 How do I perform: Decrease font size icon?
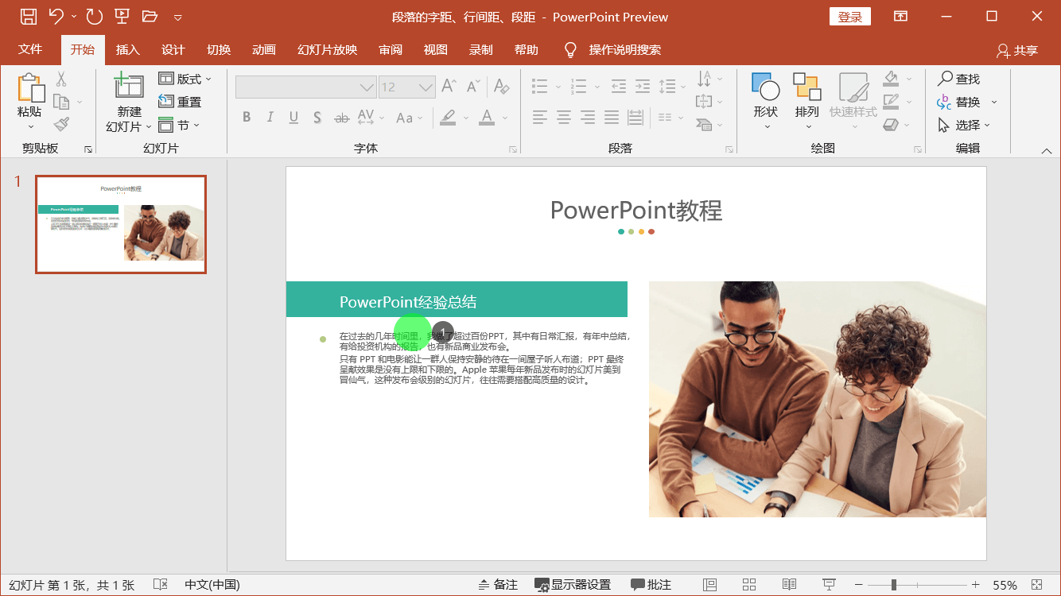click(x=473, y=86)
